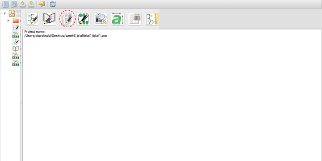Click the 'Project name:' text line
The height and width of the screenshot is (161, 322).
35,32
